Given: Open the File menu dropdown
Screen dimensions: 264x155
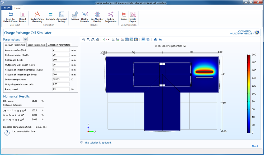Looking at the screenshot, I should [x=7, y=8].
